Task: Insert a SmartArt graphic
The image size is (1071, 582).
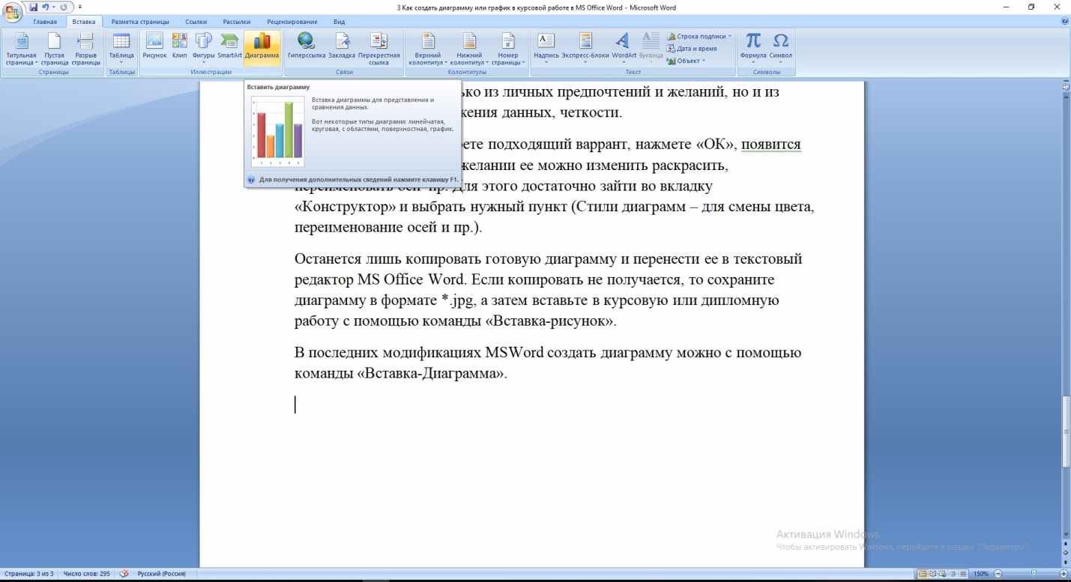Action: [229, 46]
